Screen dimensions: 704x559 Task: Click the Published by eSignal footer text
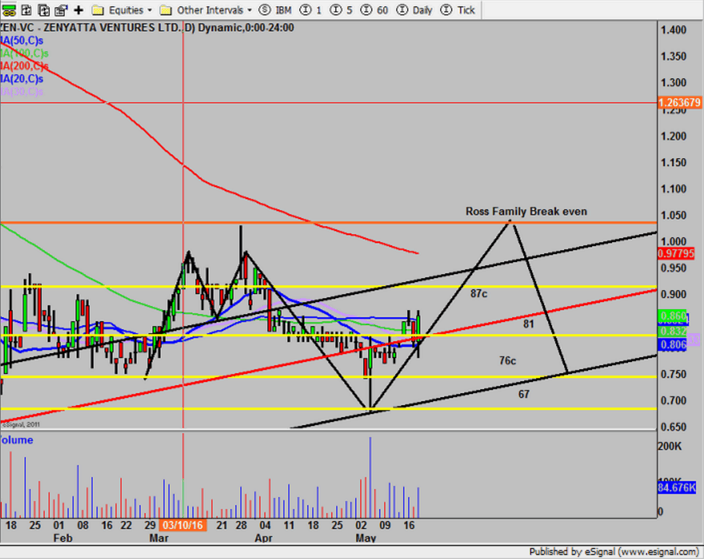pyautogui.click(x=613, y=552)
